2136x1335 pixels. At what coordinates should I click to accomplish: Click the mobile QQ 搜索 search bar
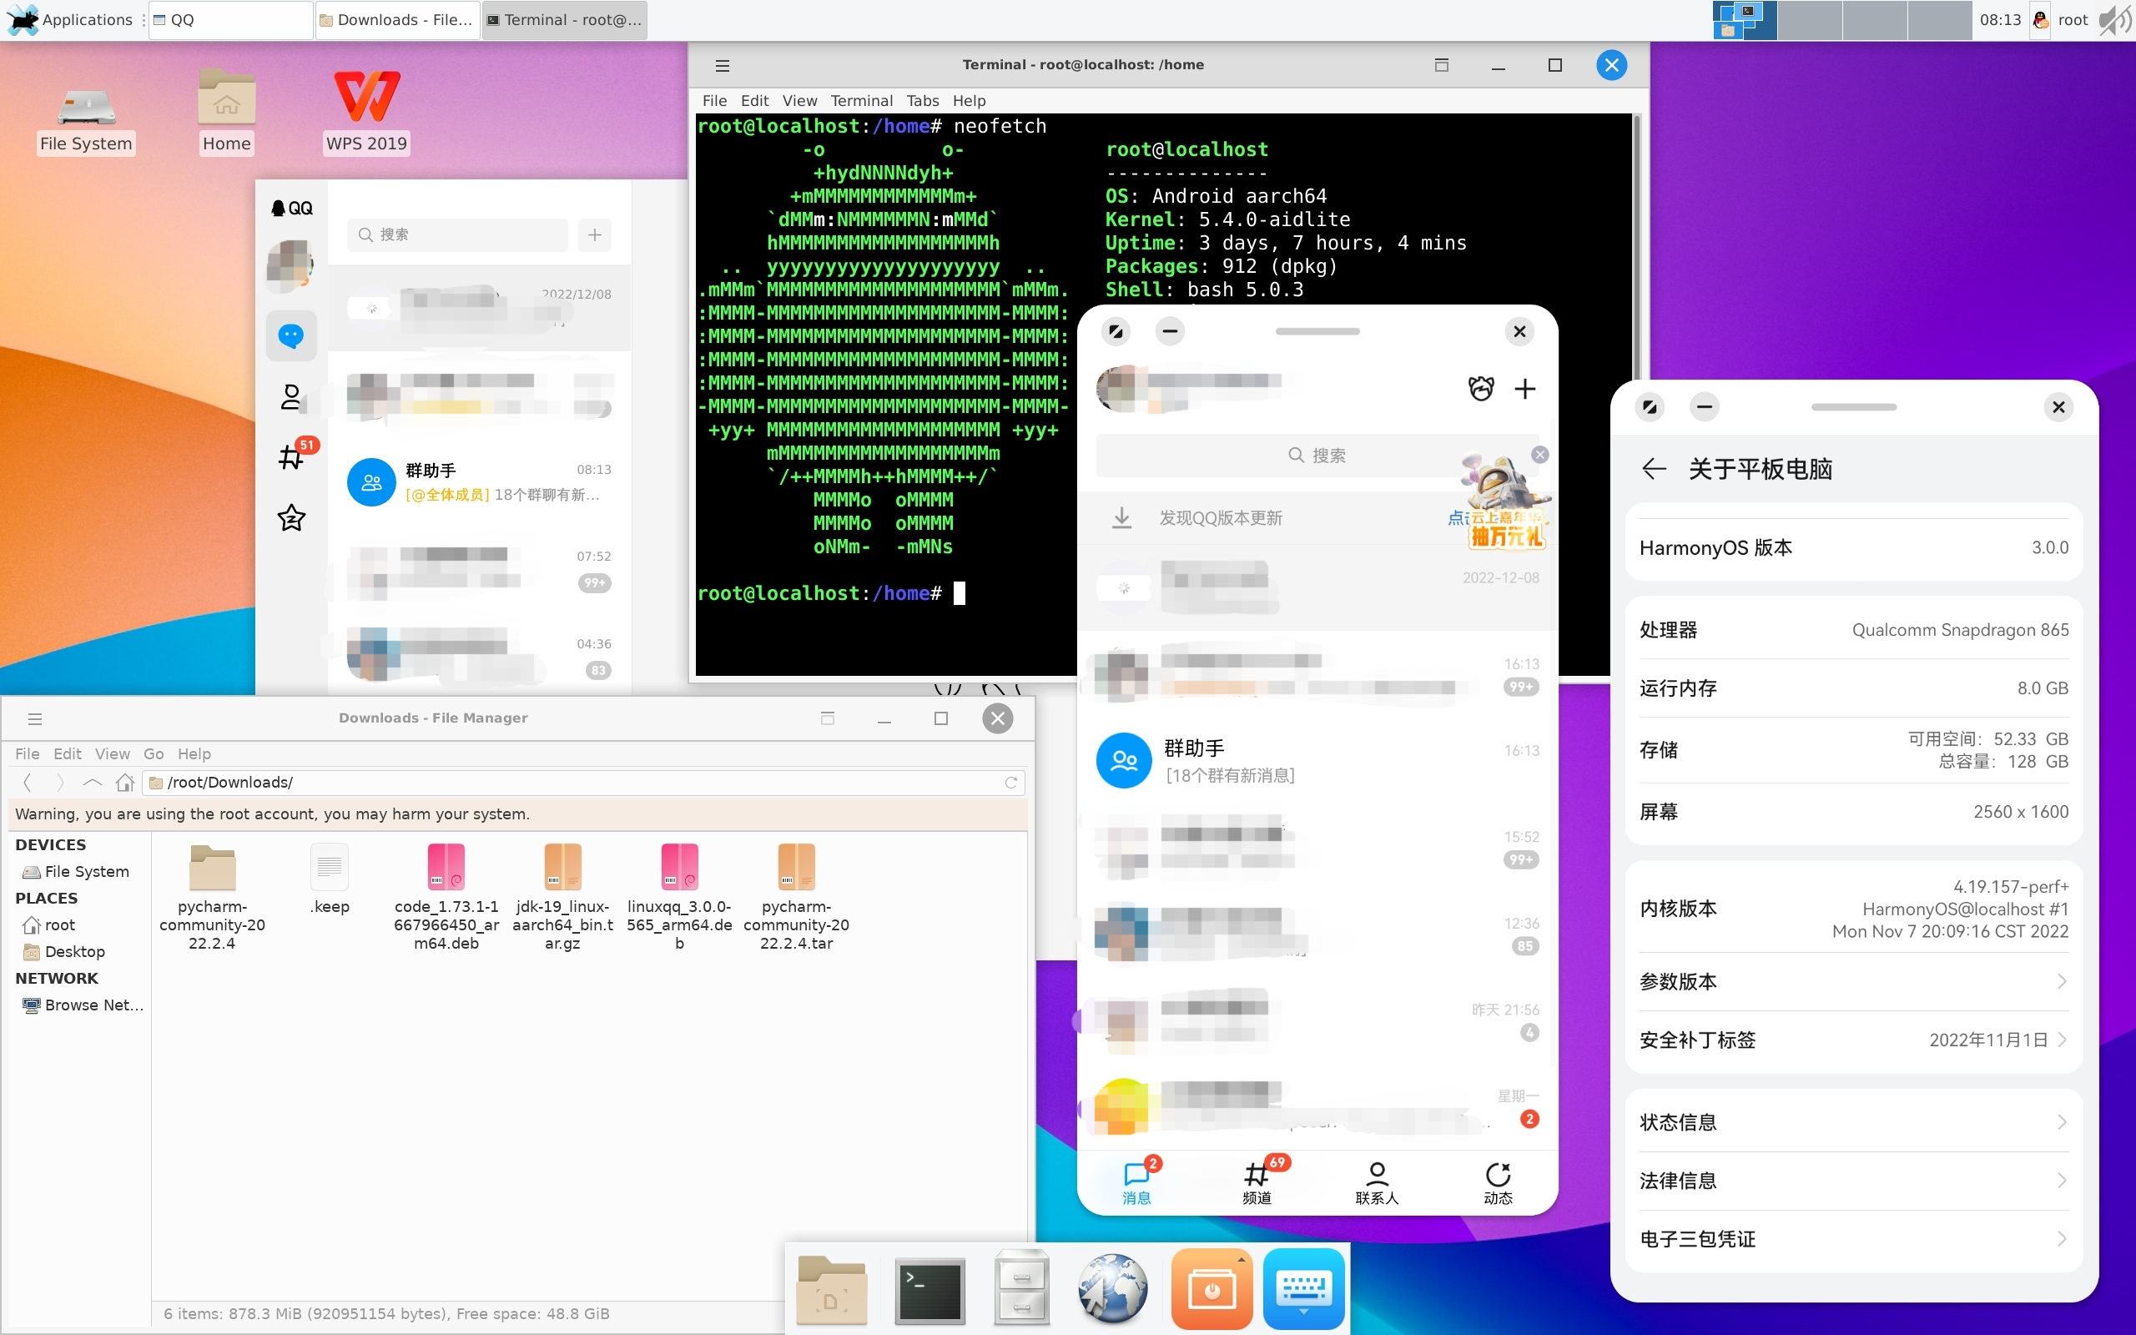[1317, 456]
